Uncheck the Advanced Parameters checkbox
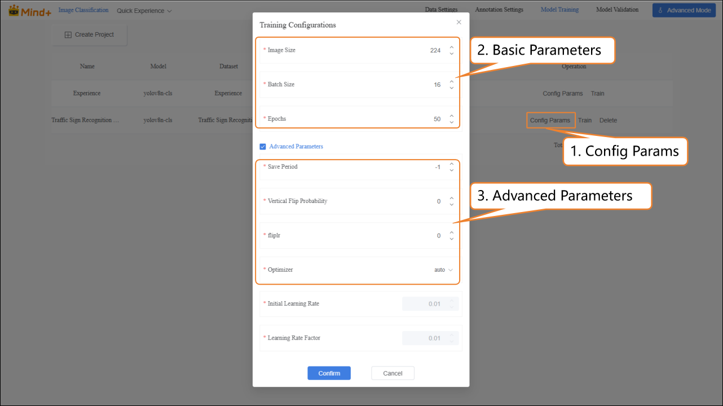The height and width of the screenshot is (406, 723). 263,147
